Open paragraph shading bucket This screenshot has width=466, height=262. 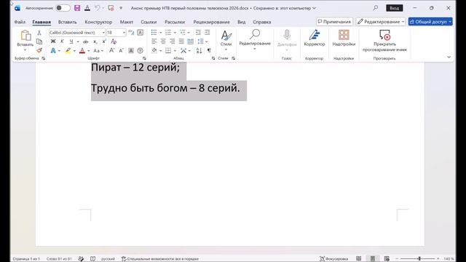(154, 51)
